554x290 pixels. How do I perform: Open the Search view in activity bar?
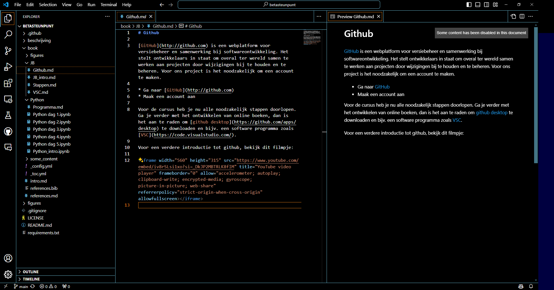(8, 35)
